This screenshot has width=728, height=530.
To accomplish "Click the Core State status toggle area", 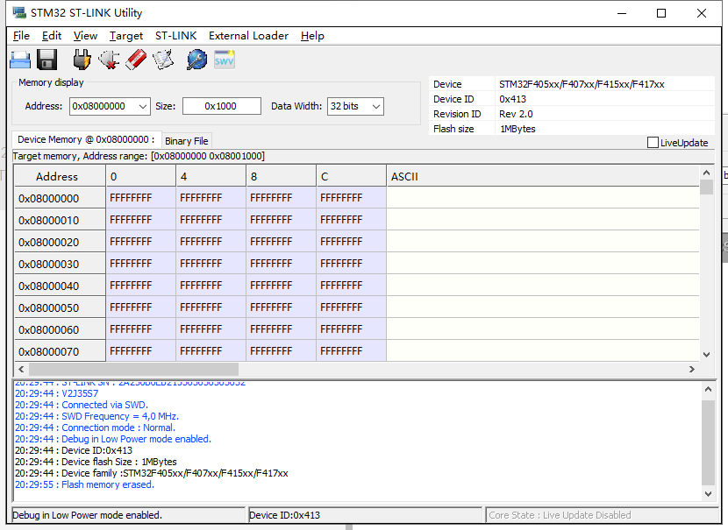I will point(605,514).
